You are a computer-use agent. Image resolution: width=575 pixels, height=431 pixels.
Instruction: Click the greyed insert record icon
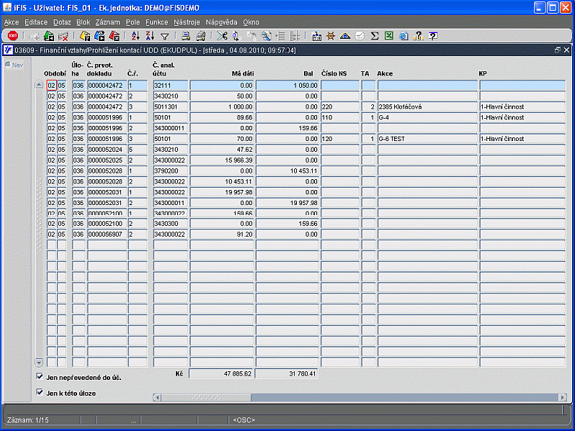pos(34,36)
